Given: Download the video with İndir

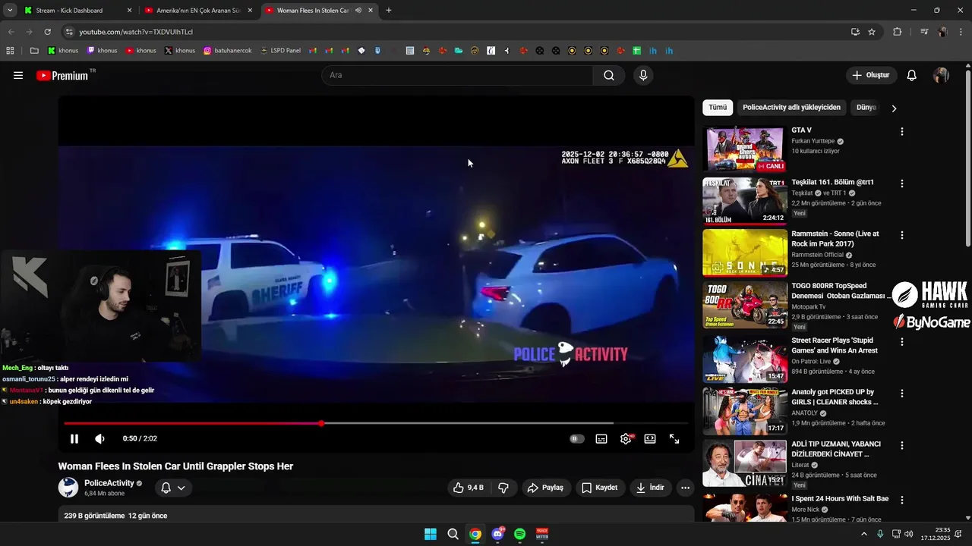Looking at the screenshot, I should [650, 488].
